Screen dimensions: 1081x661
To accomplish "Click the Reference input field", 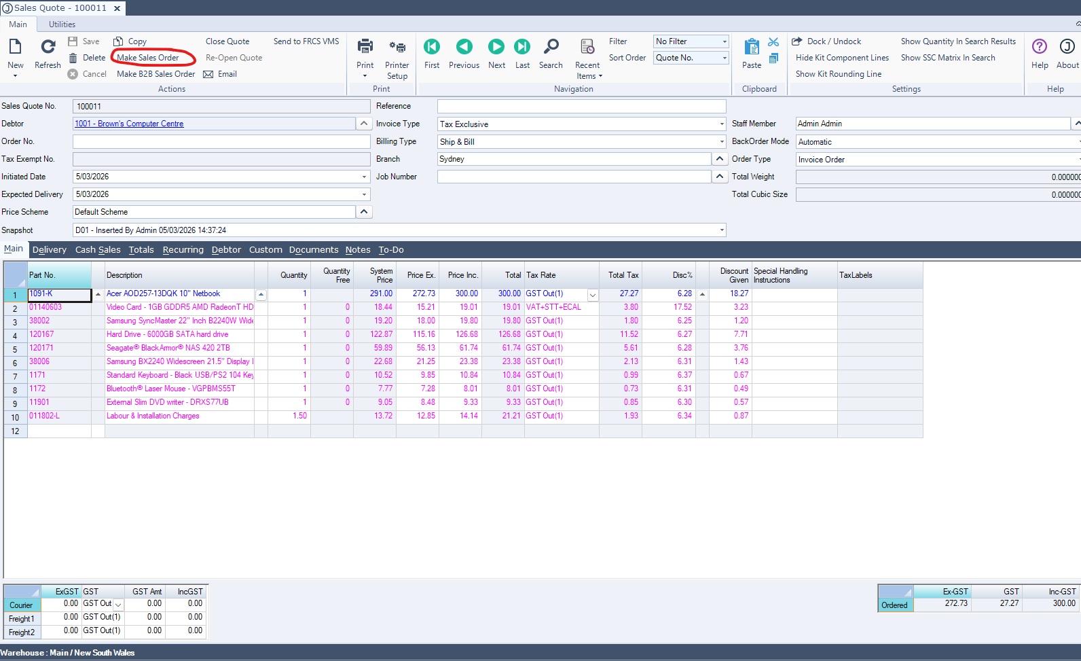I will tap(581, 106).
